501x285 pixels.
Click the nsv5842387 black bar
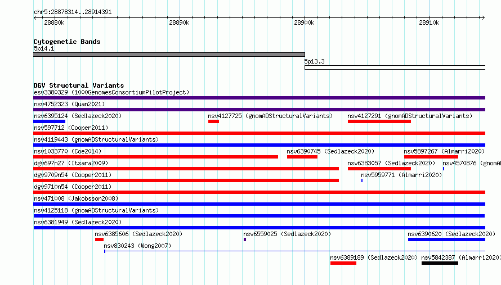coord(440,263)
